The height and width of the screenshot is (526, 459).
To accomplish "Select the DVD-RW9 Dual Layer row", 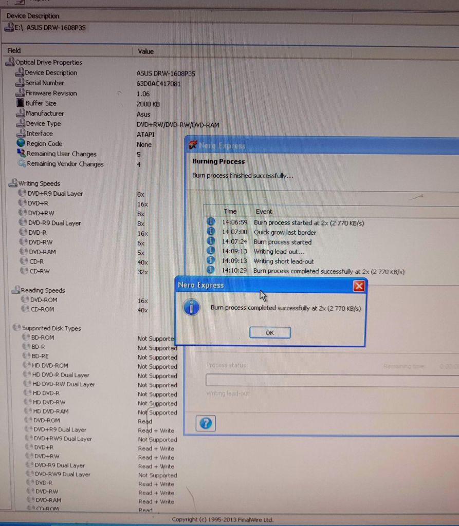I will click(102, 475).
